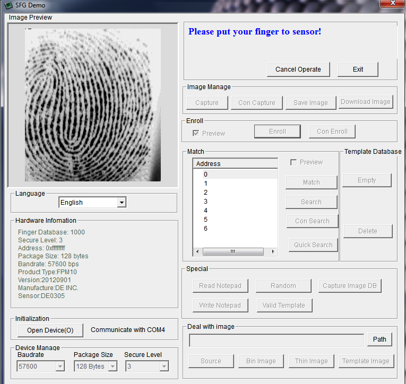Click the Cancel Operate button
Image resolution: width=406 pixels, height=384 pixels.
298,69
